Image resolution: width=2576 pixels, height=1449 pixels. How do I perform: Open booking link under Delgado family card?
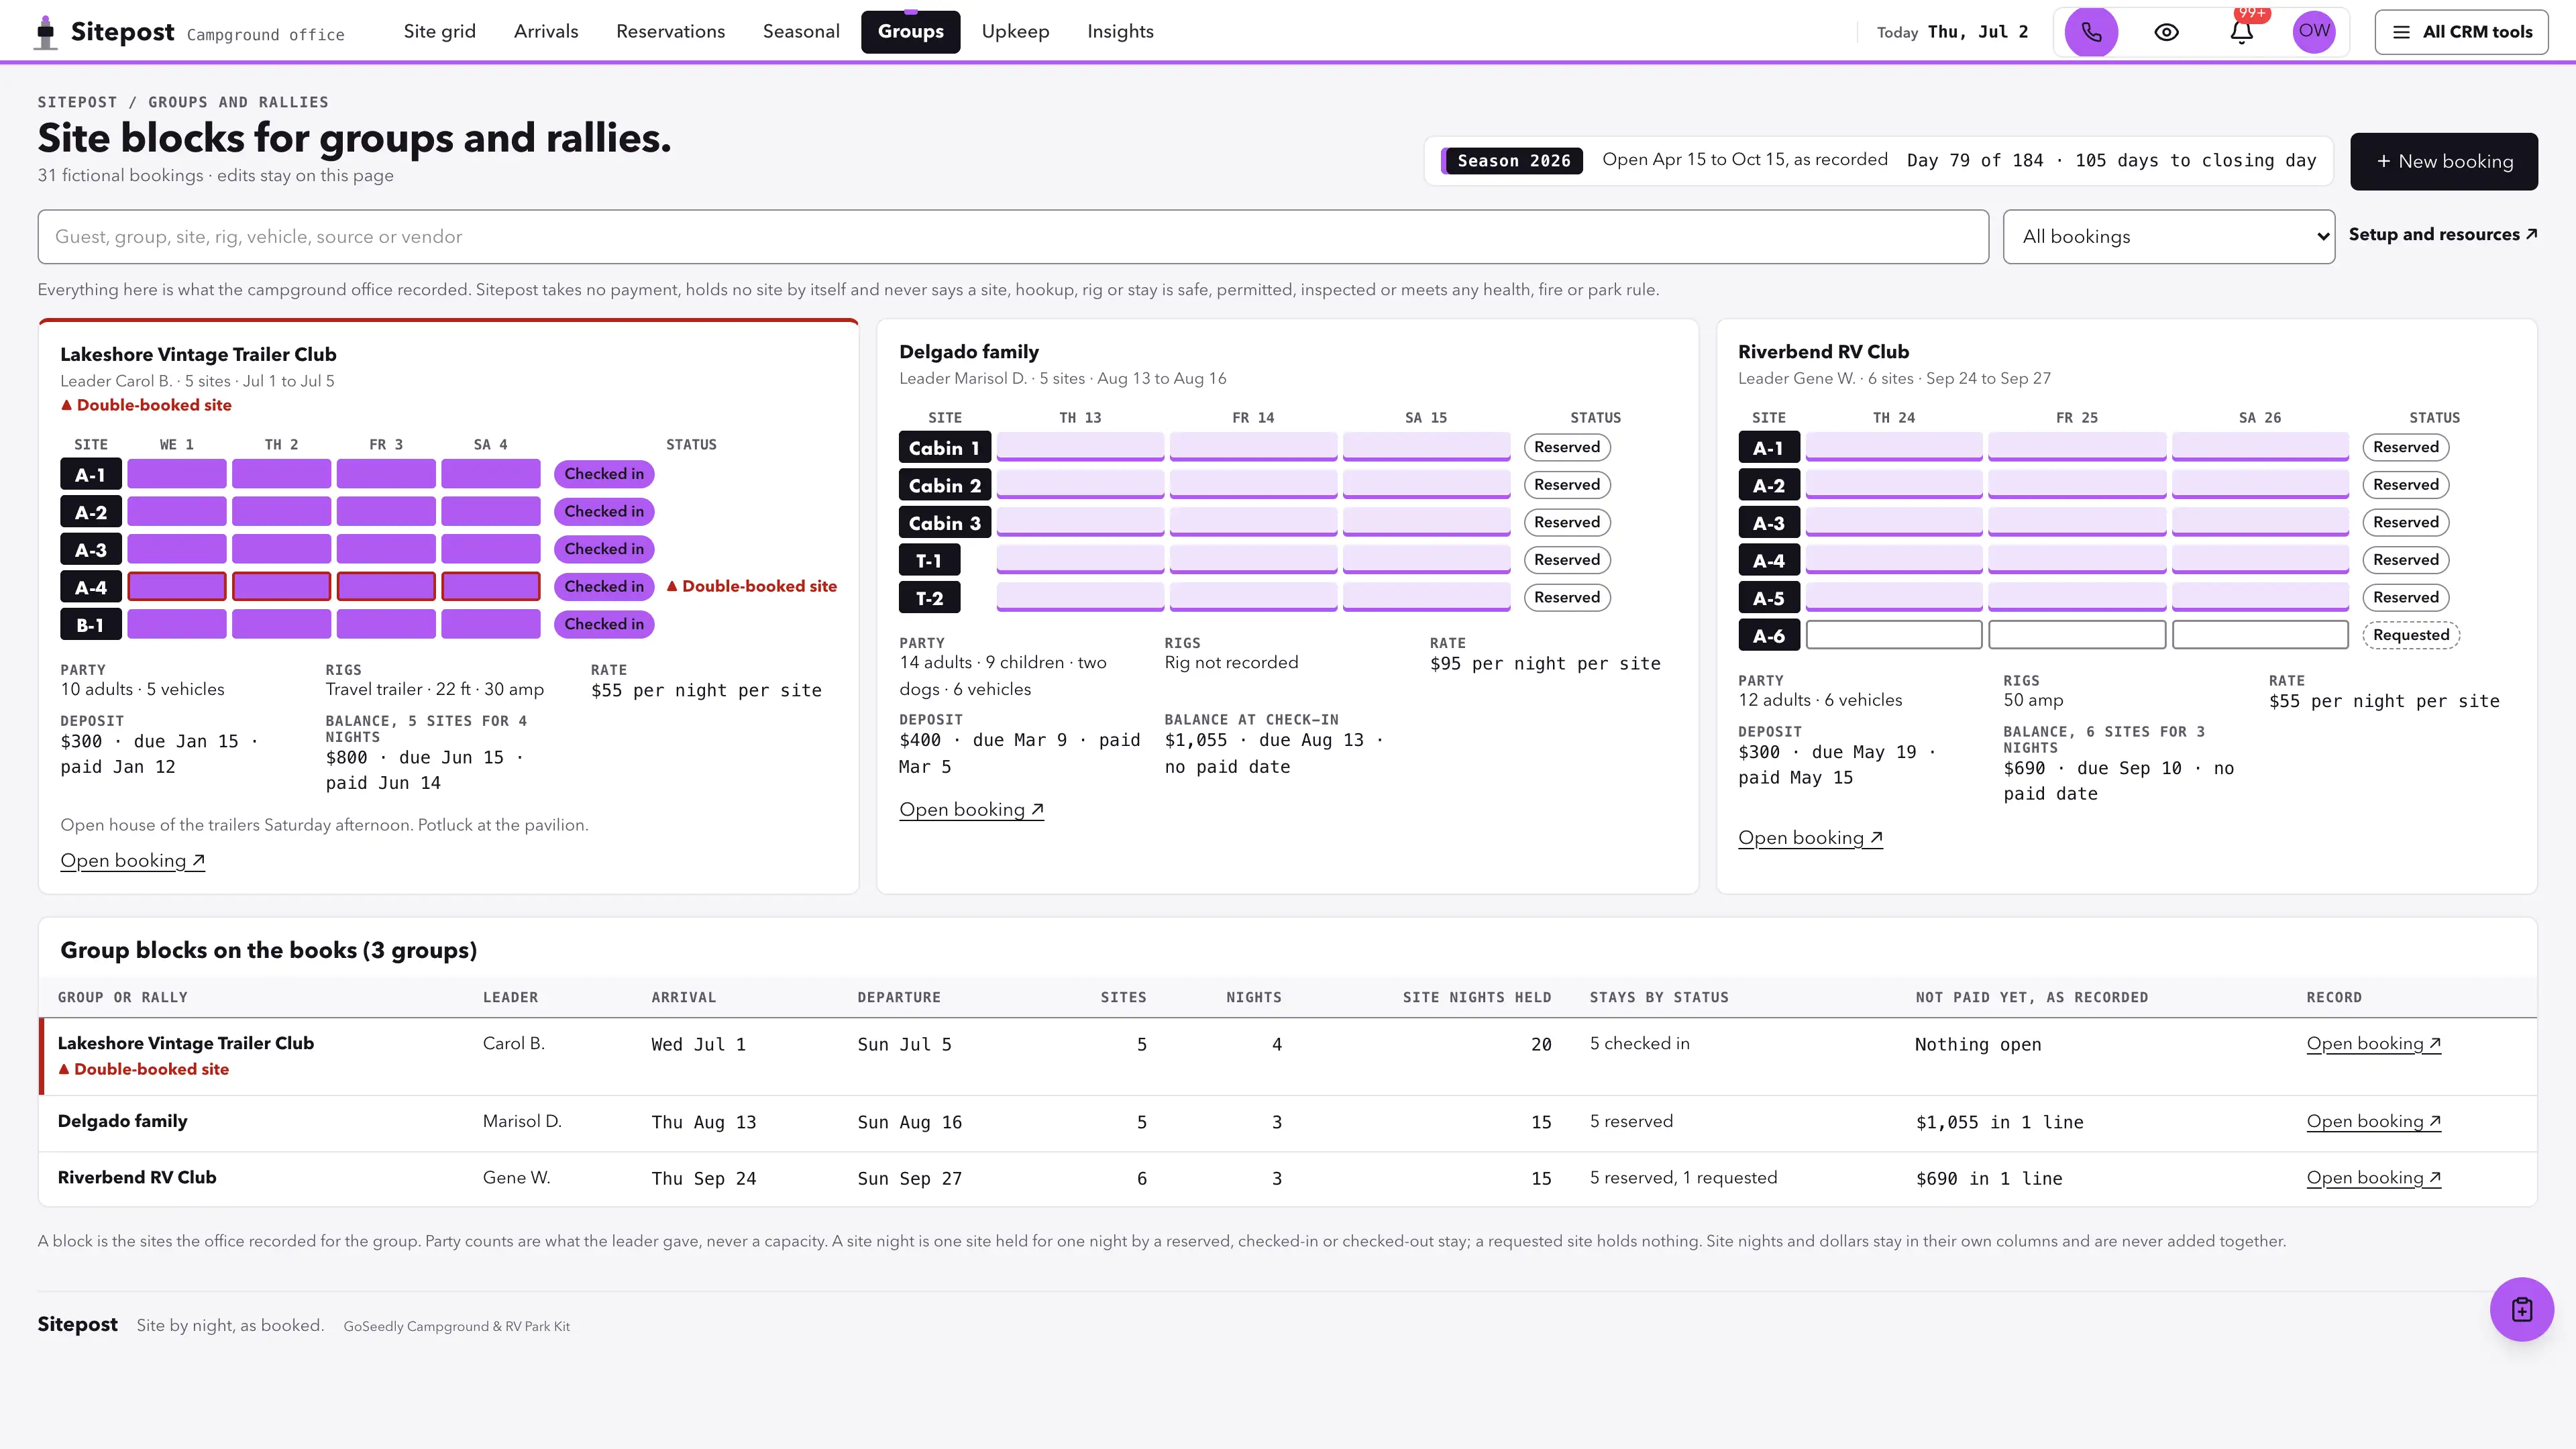point(971,809)
